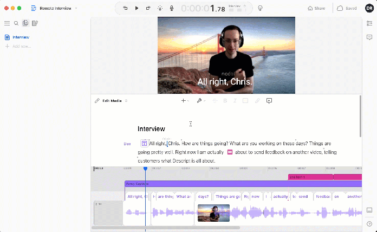The height and width of the screenshot is (232, 377).
Task: Open the sidebar hamburger menu
Action: [x=7, y=23]
